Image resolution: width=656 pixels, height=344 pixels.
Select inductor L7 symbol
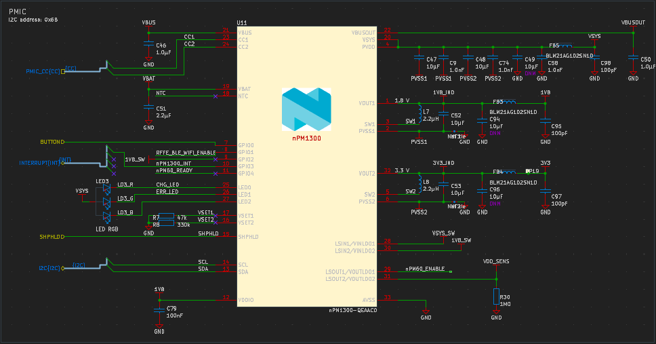pos(419,114)
